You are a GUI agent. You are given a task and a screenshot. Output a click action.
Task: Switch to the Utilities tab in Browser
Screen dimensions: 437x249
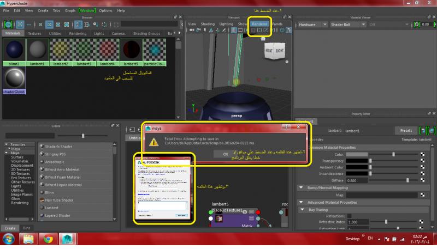coord(55,33)
